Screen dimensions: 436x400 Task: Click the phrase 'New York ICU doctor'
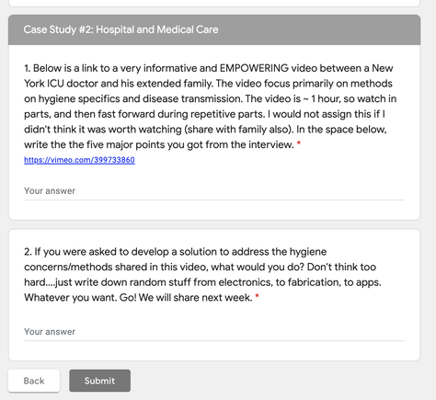[209, 75]
